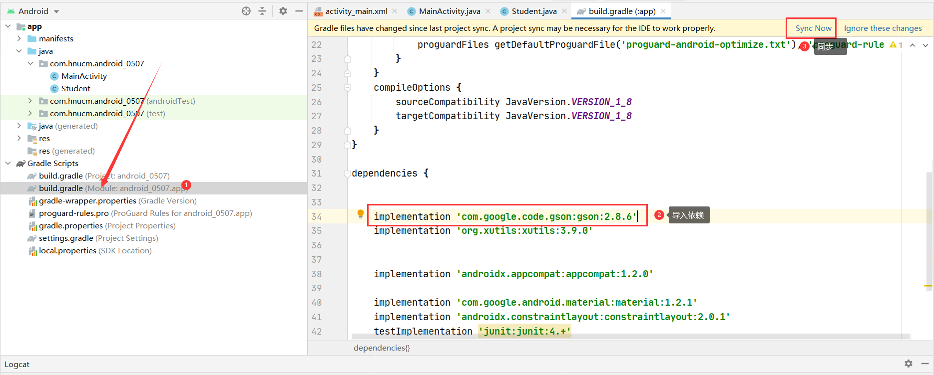
Task: Expand the res folder
Action: coord(19,138)
